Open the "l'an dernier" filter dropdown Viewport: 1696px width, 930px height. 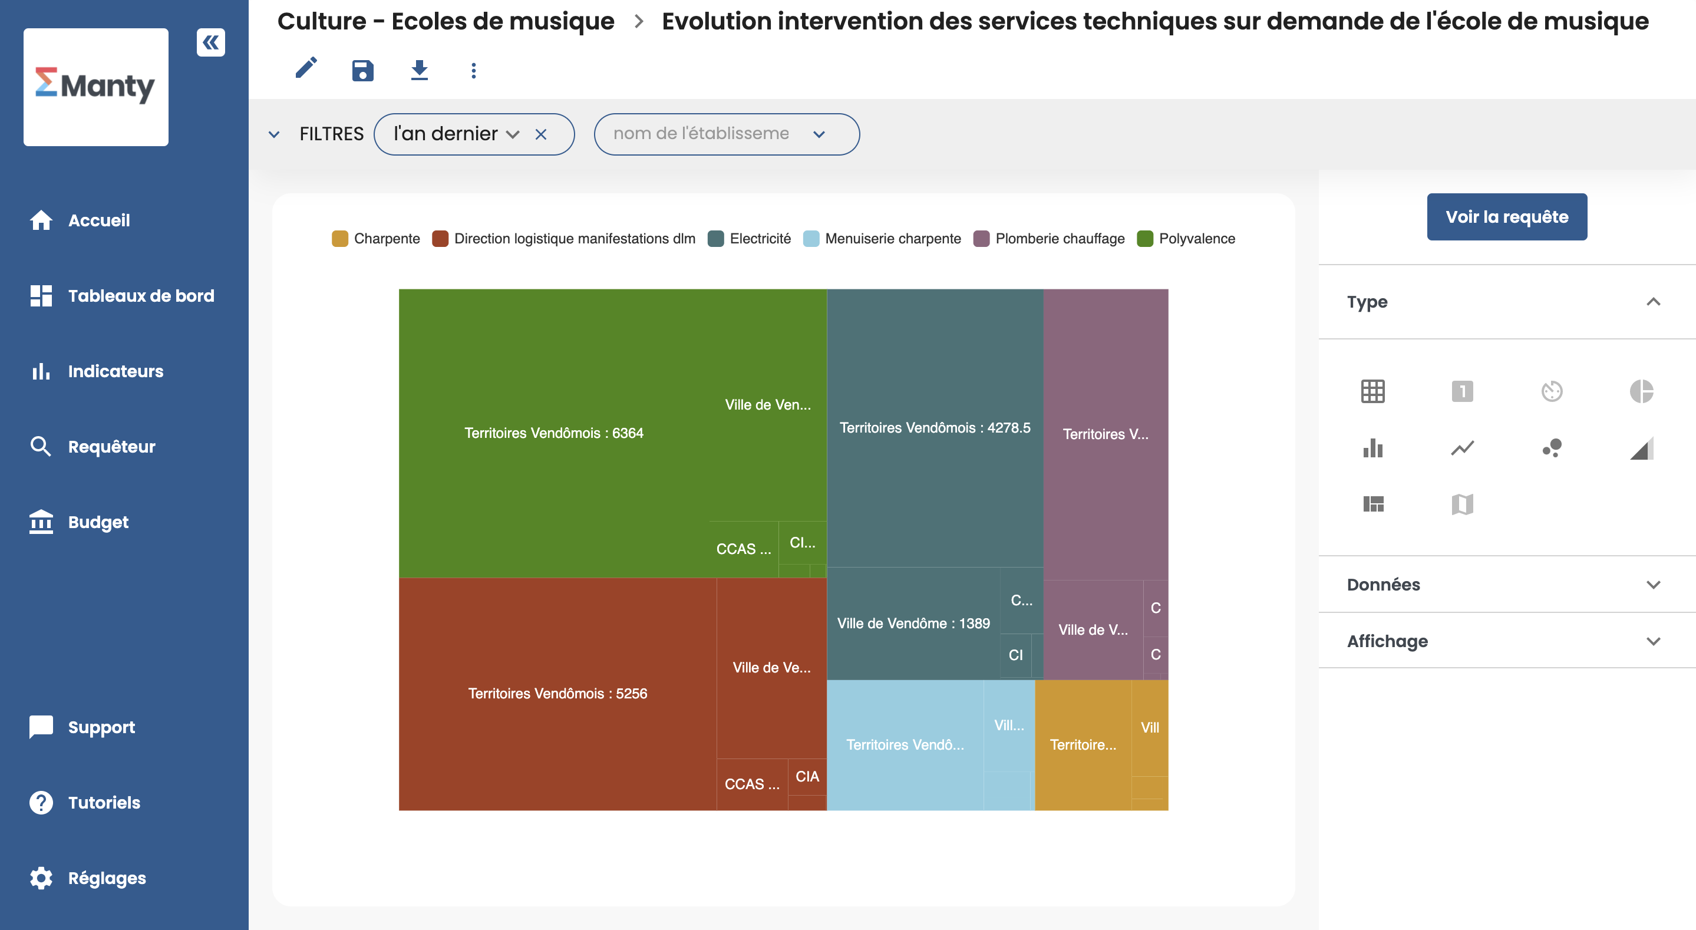click(456, 134)
